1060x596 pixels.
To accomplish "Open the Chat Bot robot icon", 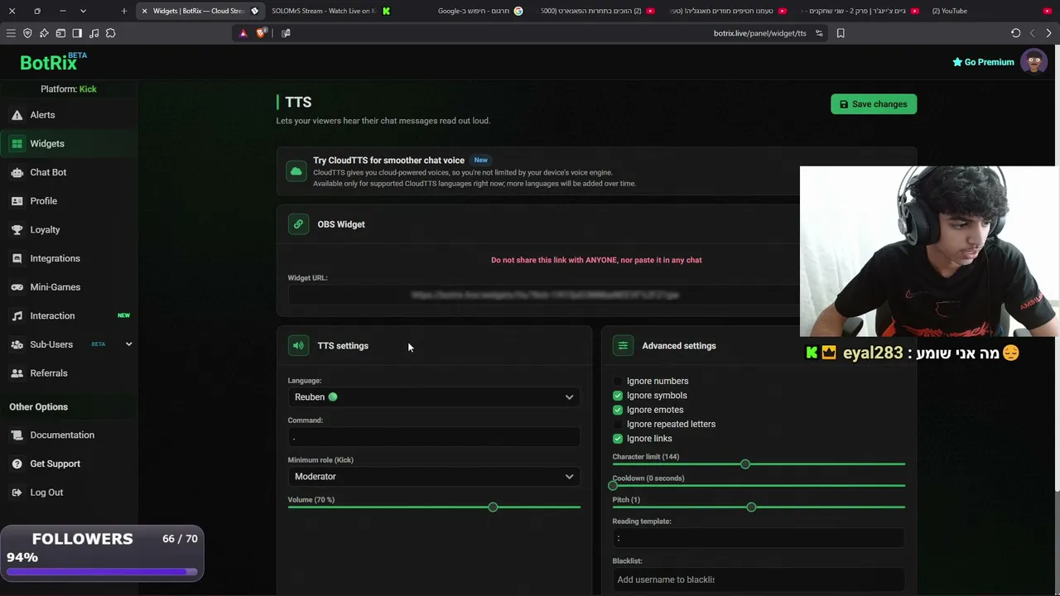I will 17,172.
